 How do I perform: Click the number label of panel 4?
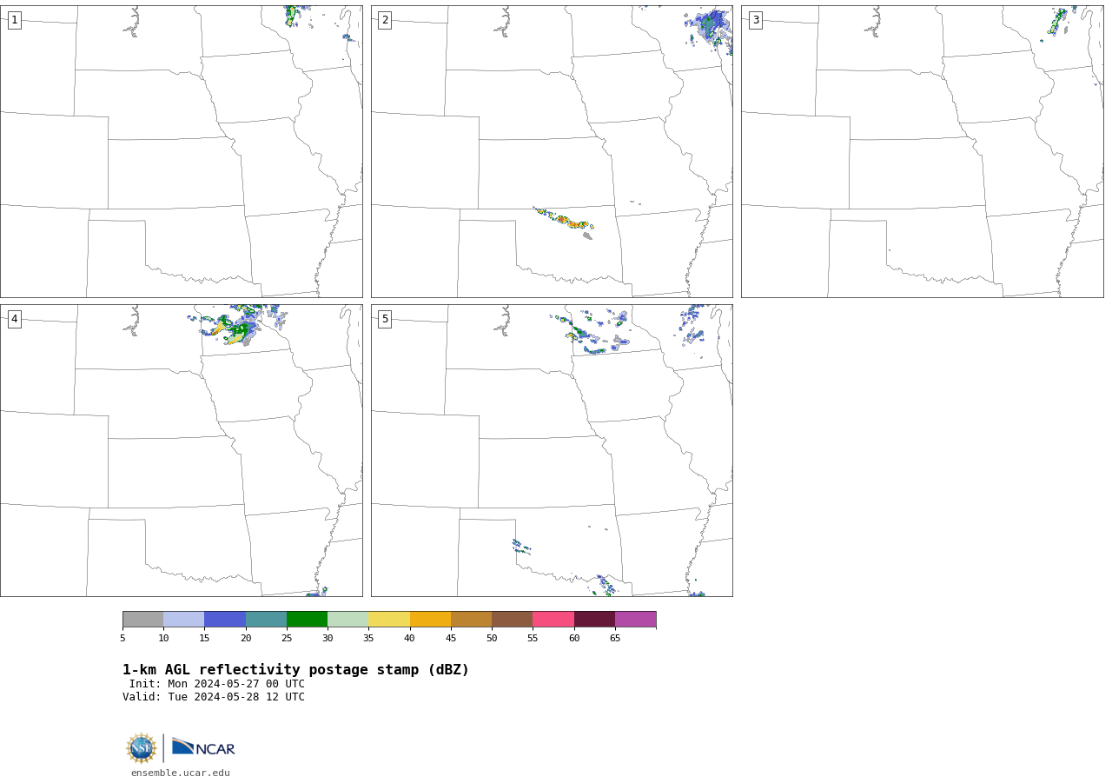[x=15, y=319]
